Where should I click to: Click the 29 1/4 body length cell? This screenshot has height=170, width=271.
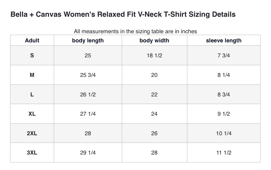88,153
